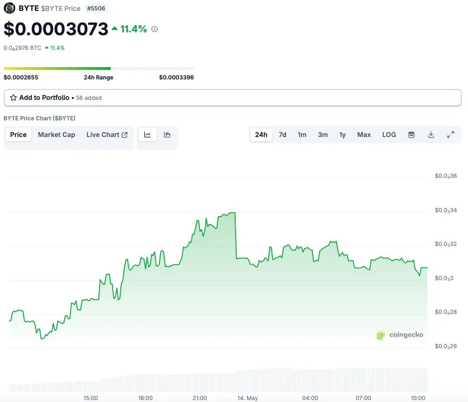Switch to the Price tab
This screenshot has width=468, height=402.
tap(19, 135)
